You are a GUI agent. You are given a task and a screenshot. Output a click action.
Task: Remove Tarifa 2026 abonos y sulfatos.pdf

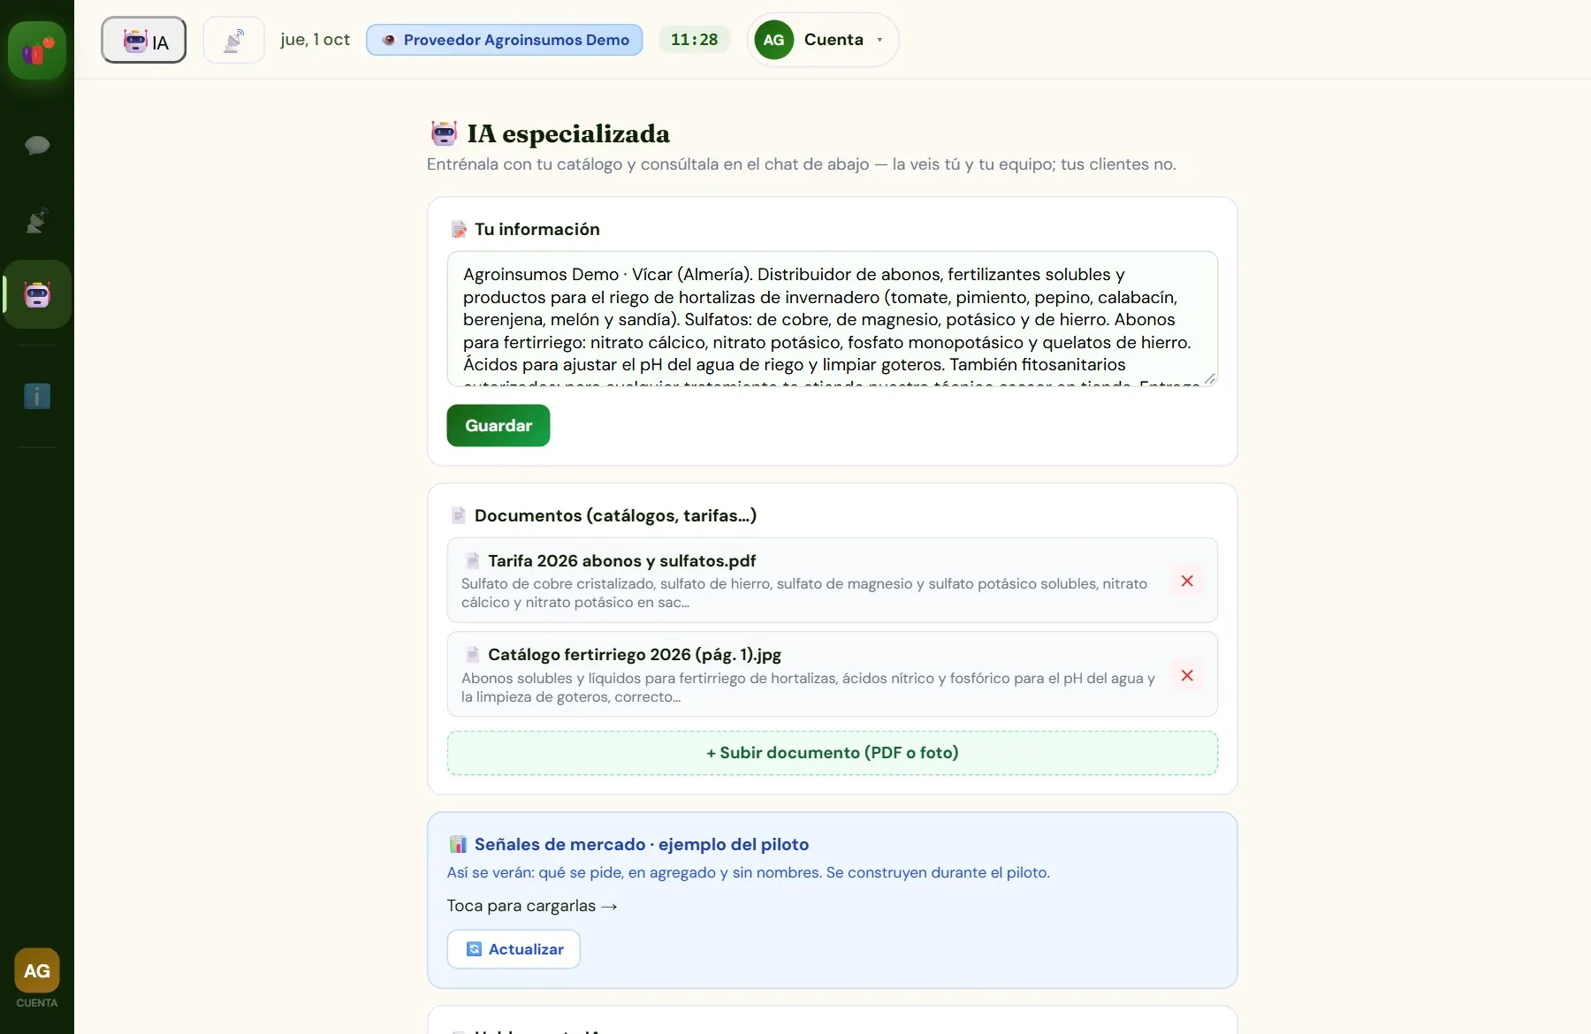click(1187, 581)
